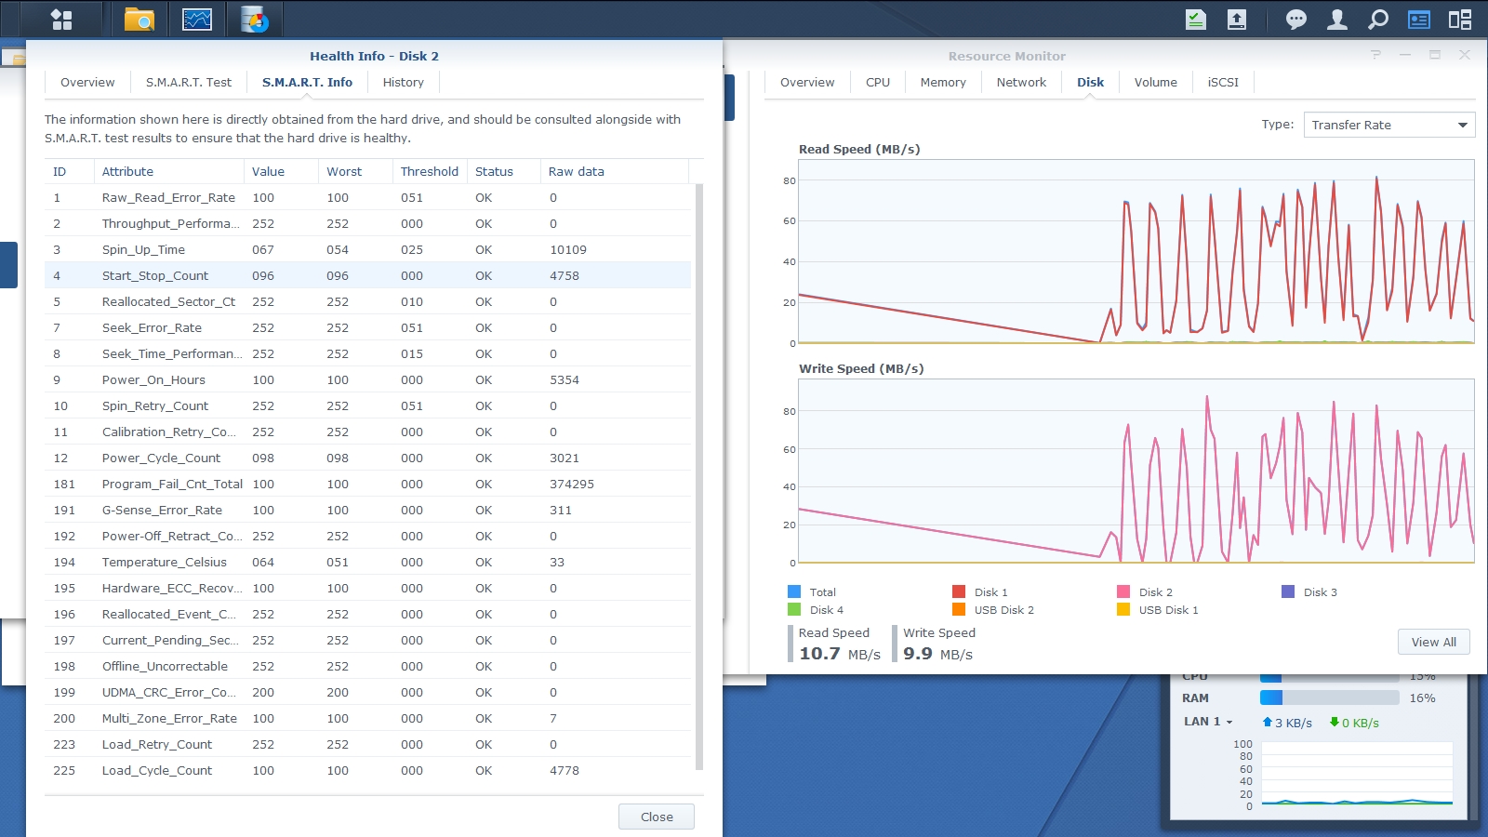Screen dimensions: 1488x837
Task: Toggle the Disk 2 legend swatch
Action: click(x=1123, y=591)
